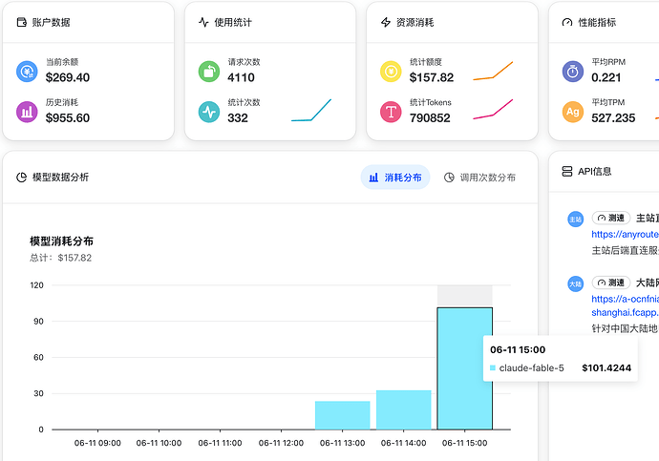Click the 06-11 09:00 axis label
This screenshot has height=461, width=659.
[97, 443]
